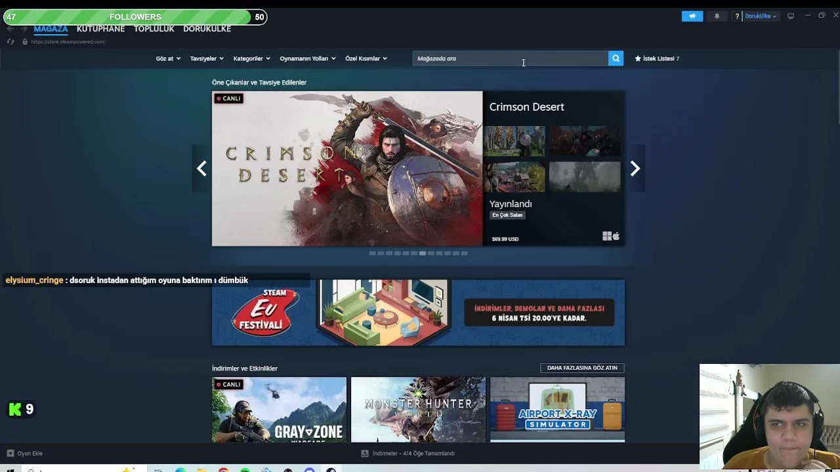Screen dimensions: 840x472
Task: Open the DORUKULKE profile tab
Action: pyautogui.click(x=207, y=29)
